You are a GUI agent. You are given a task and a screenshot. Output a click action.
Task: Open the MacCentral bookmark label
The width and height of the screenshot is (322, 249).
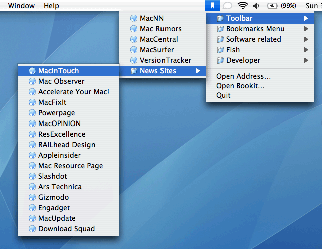click(159, 39)
